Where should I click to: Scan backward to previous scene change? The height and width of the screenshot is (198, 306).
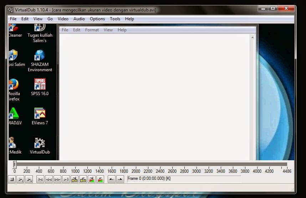pyautogui.click(x=92, y=179)
